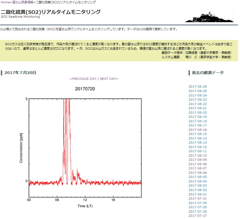Image resolution: width=240 pixels, height=219 pixels.
Task: Click the SO2 Realtime Monitoring subtitle
Action: 20,17
